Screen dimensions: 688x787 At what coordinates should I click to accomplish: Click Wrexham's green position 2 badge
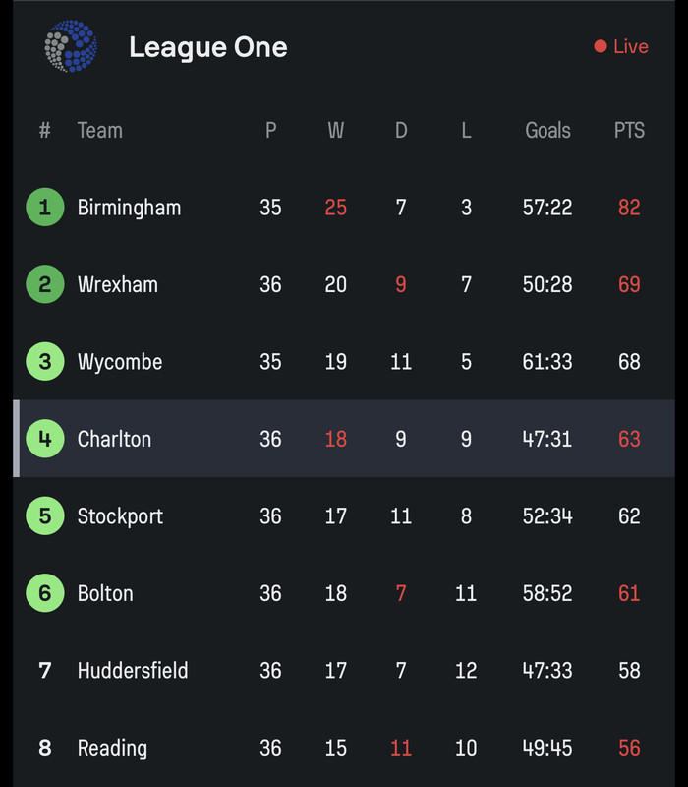(44, 285)
